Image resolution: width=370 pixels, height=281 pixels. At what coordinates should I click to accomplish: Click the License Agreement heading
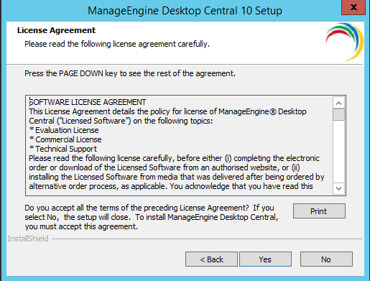click(56, 30)
